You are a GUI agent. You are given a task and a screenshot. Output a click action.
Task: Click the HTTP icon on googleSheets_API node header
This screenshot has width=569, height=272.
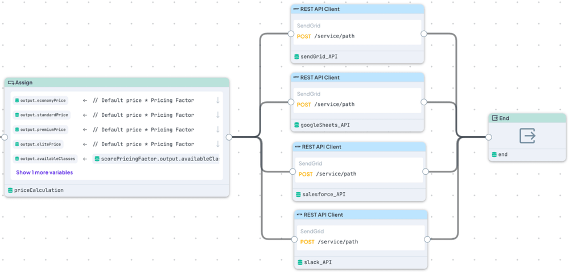296,77
